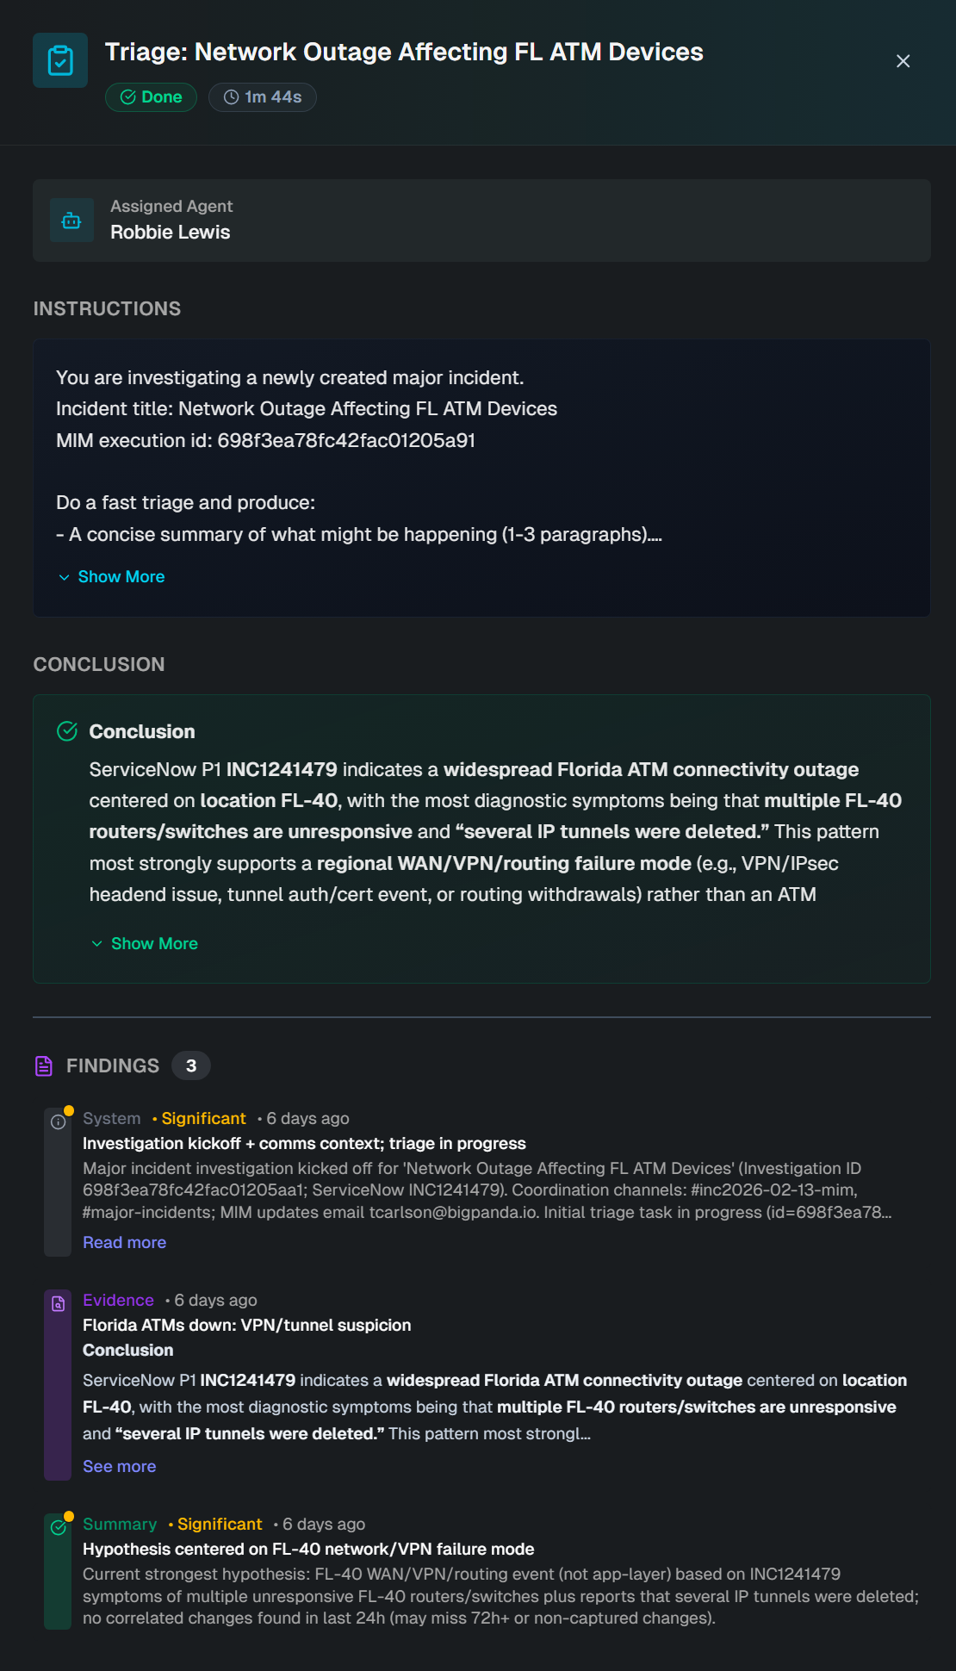Image resolution: width=956 pixels, height=1671 pixels.
Task: Open the Hypothesis centered on FL-40 finding
Action: click(x=308, y=1549)
